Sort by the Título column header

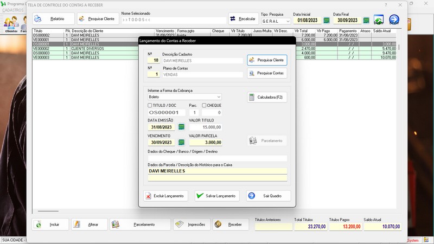point(48,31)
